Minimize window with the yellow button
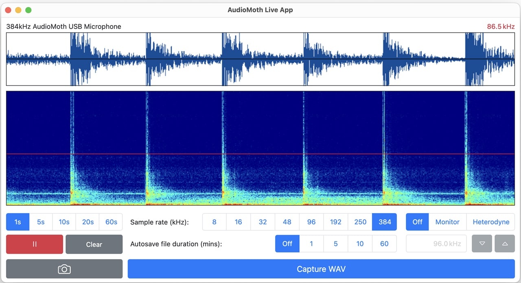521x283 pixels. (18, 10)
